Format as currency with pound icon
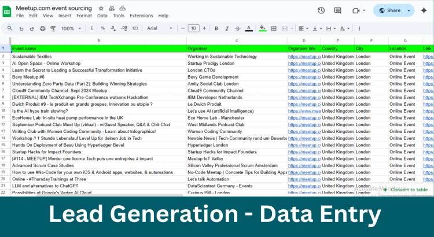Image resolution: width=434 pixels, height=237 pixels. 92,28
